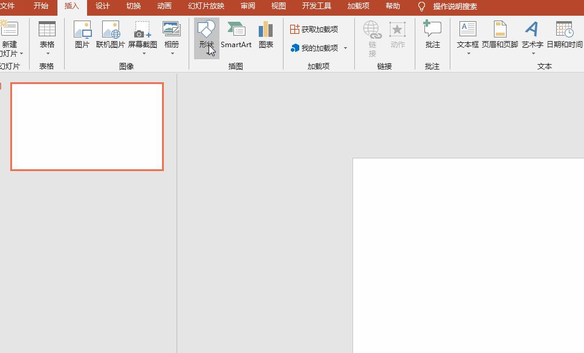Image resolution: width=584 pixels, height=353 pixels.
Task: Open 获取加载项 get add-ins
Action: (x=314, y=29)
